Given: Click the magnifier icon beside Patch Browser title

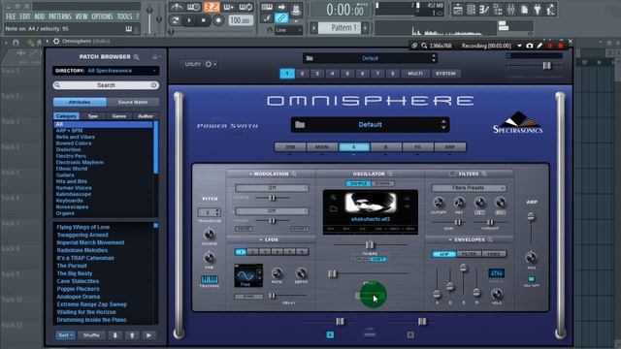Looking at the screenshot, I should tap(137, 57).
